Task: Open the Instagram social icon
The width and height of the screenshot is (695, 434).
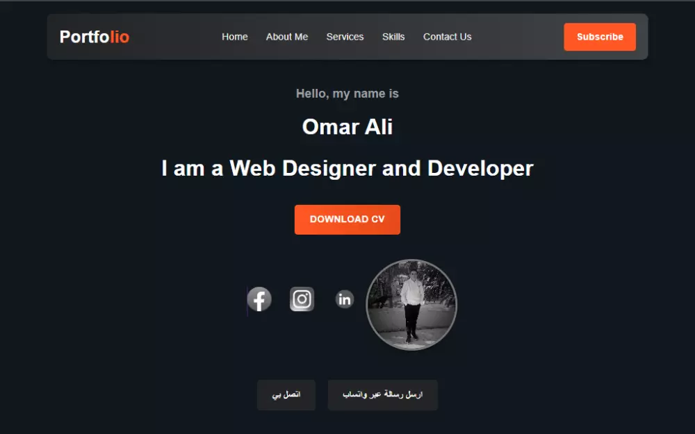Action: [x=302, y=299]
